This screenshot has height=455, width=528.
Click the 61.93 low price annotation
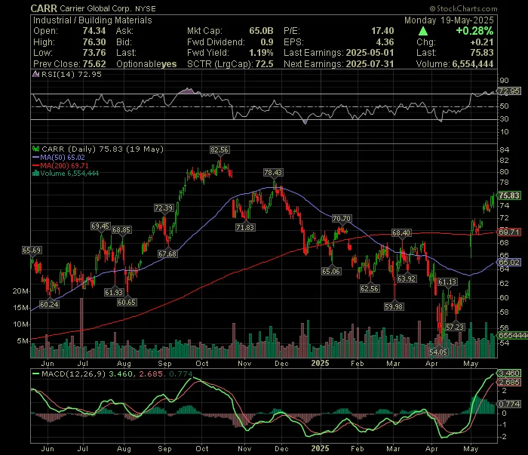114,292
